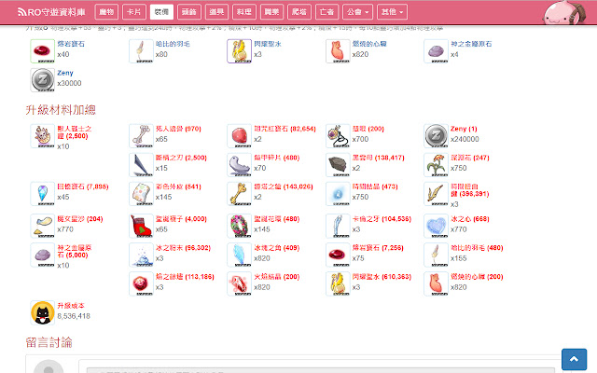Click the glowing blue time crystal icon marked x750

pyautogui.click(x=338, y=194)
